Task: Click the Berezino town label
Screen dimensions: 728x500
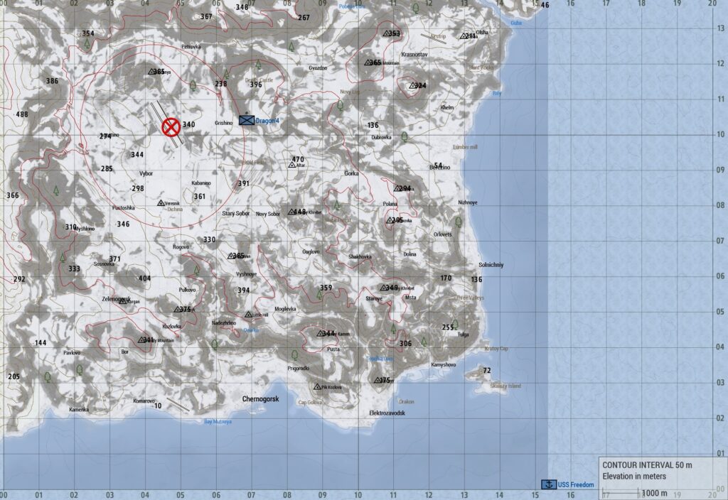Action: click(x=440, y=168)
